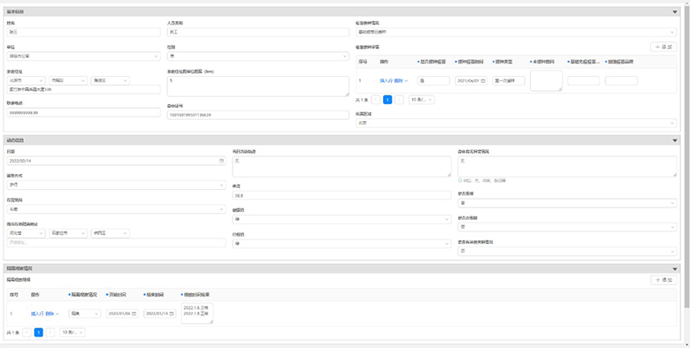Open the 单位 dropdown showing 综合办公室
Image resolution: width=690 pixels, height=348 pixels.
point(84,57)
